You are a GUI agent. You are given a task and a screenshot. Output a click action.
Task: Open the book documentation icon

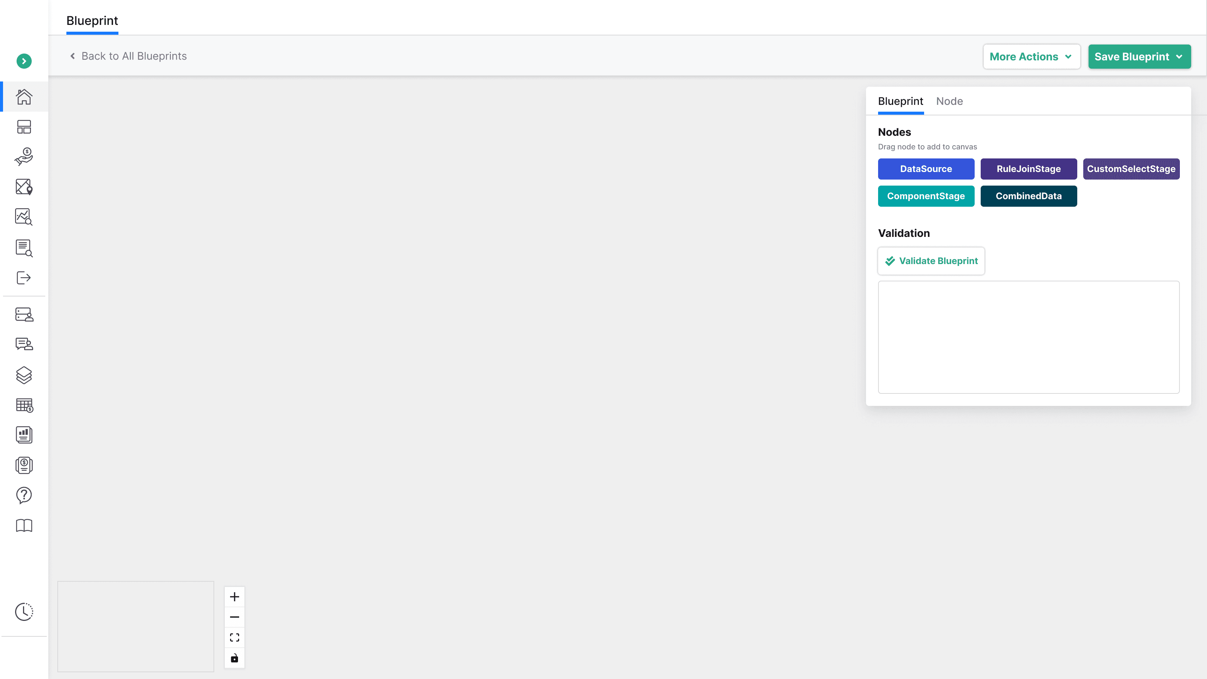coord(24,525)
